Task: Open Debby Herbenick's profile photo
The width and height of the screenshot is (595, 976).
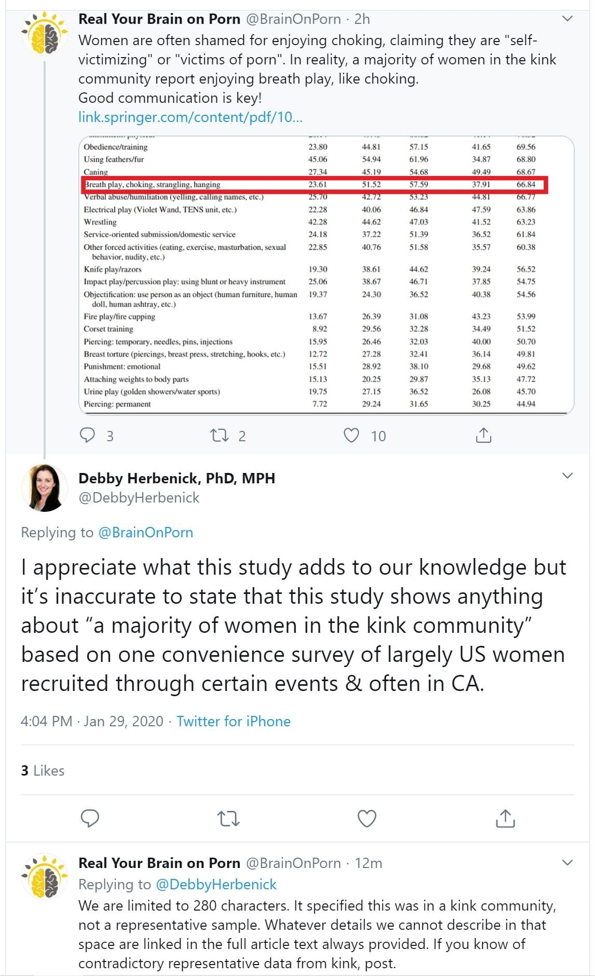Action: click(45, 488)
